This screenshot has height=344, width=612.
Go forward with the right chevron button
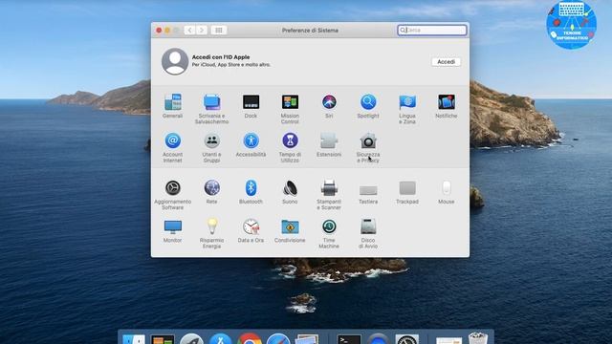pyautogui.click(x=202, y=30)
